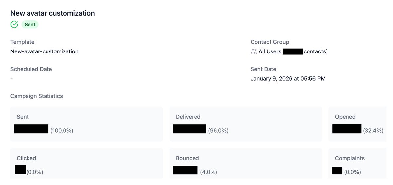Click the Template label

tap(22, 42)
